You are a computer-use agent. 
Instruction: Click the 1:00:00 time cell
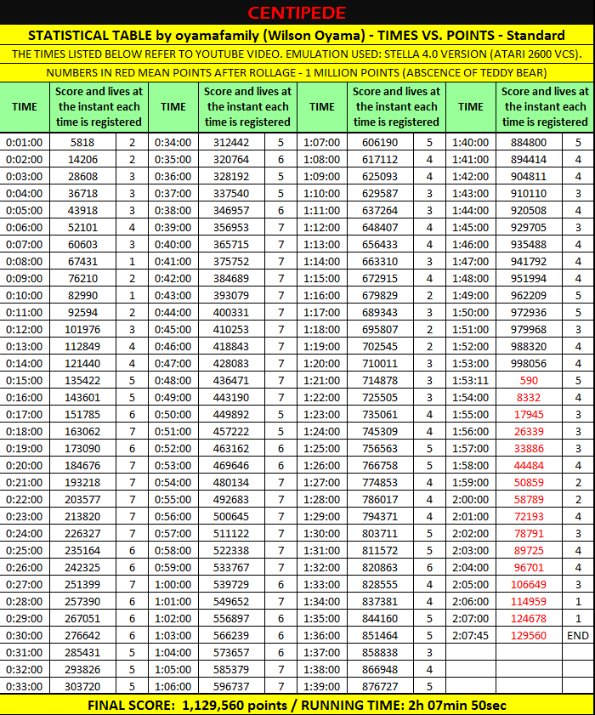click(173, 584)
